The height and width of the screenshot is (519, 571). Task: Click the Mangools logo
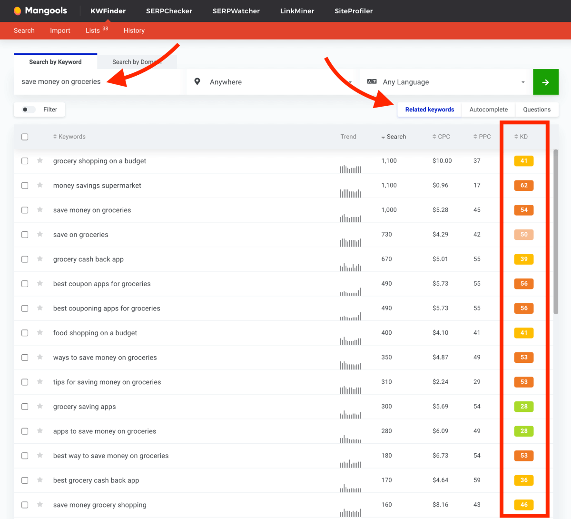[x=40, y=10]
